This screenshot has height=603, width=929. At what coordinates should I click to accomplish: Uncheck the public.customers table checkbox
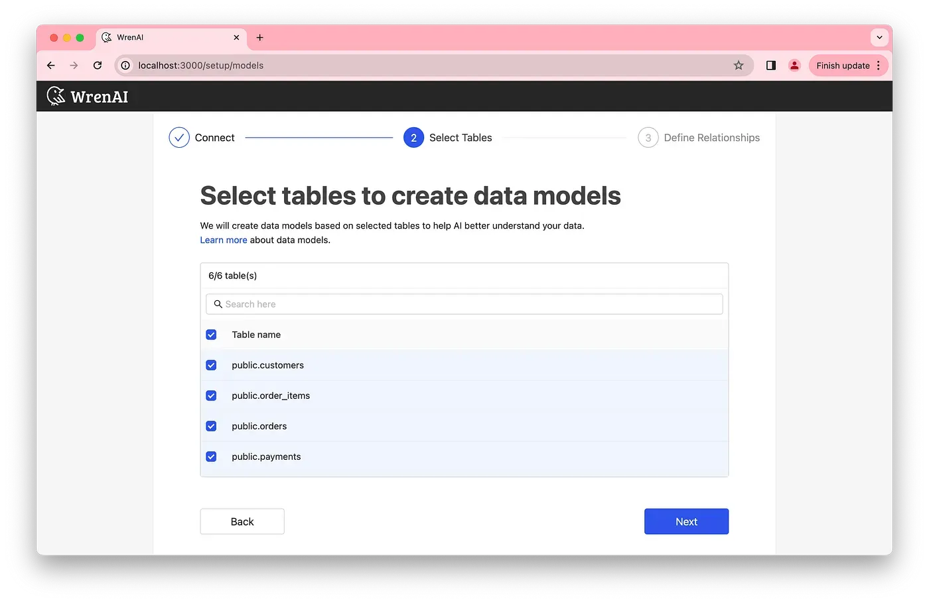click(211, 365)
